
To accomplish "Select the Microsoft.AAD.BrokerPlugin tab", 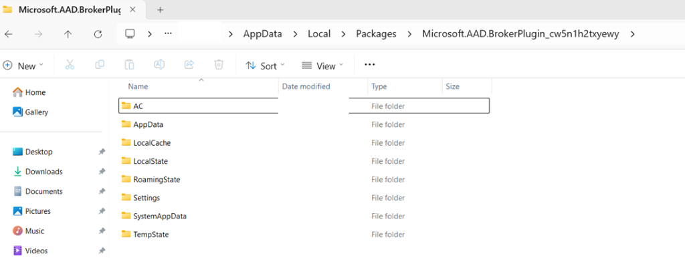I will tap(70, 9).
